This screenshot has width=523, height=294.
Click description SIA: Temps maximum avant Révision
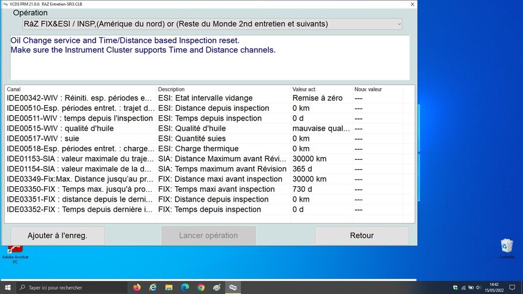click(x=222, y=169)
